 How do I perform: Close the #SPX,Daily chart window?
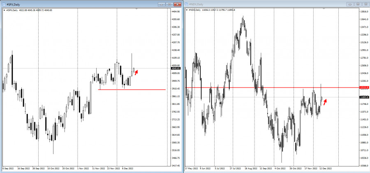pyautogui.click(x=178, y=4)
